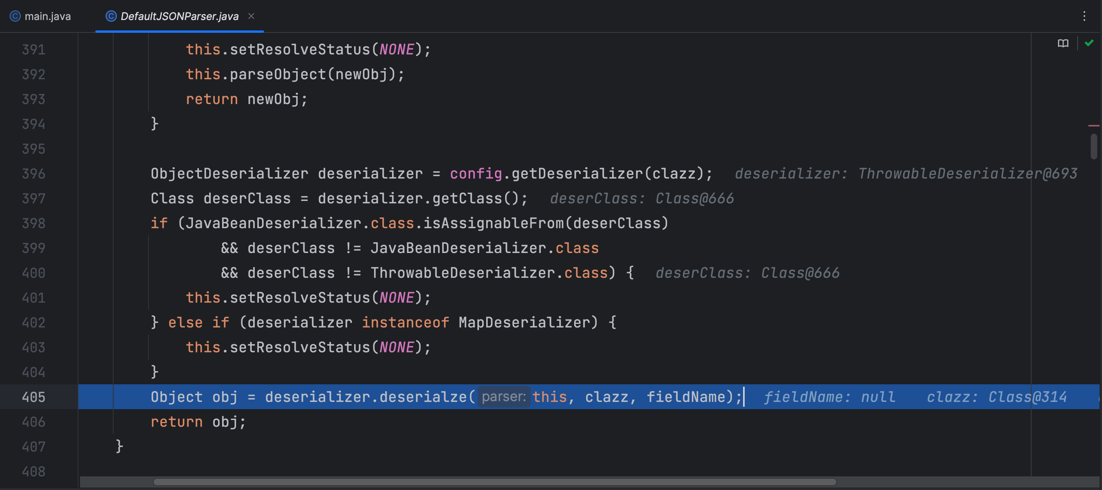Click line number 391 in gutter

click(33, 50)
